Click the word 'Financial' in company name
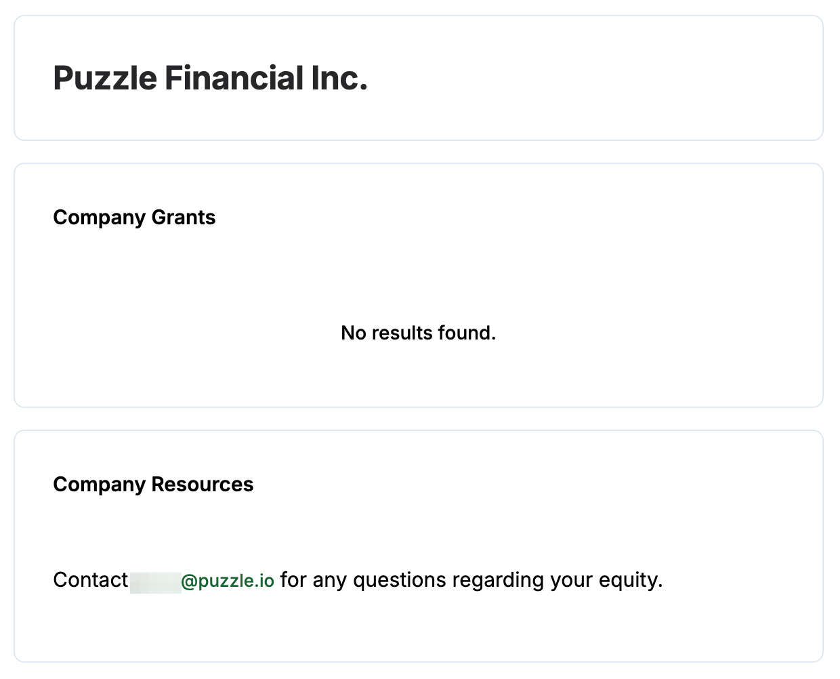The height and width of the screenshot is (679, 840). tap(234, 78)
